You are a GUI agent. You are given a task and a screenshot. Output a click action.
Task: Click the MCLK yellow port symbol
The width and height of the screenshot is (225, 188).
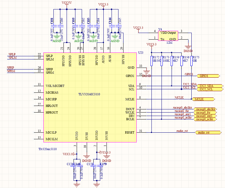click(203, 99)
